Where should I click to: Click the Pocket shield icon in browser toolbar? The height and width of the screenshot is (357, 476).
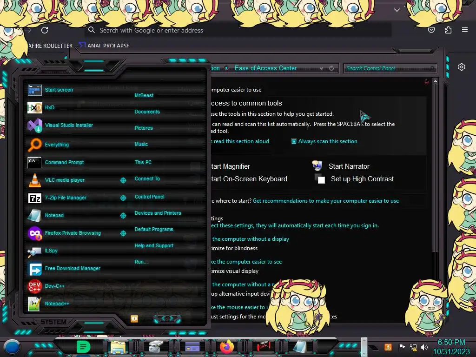431,30
